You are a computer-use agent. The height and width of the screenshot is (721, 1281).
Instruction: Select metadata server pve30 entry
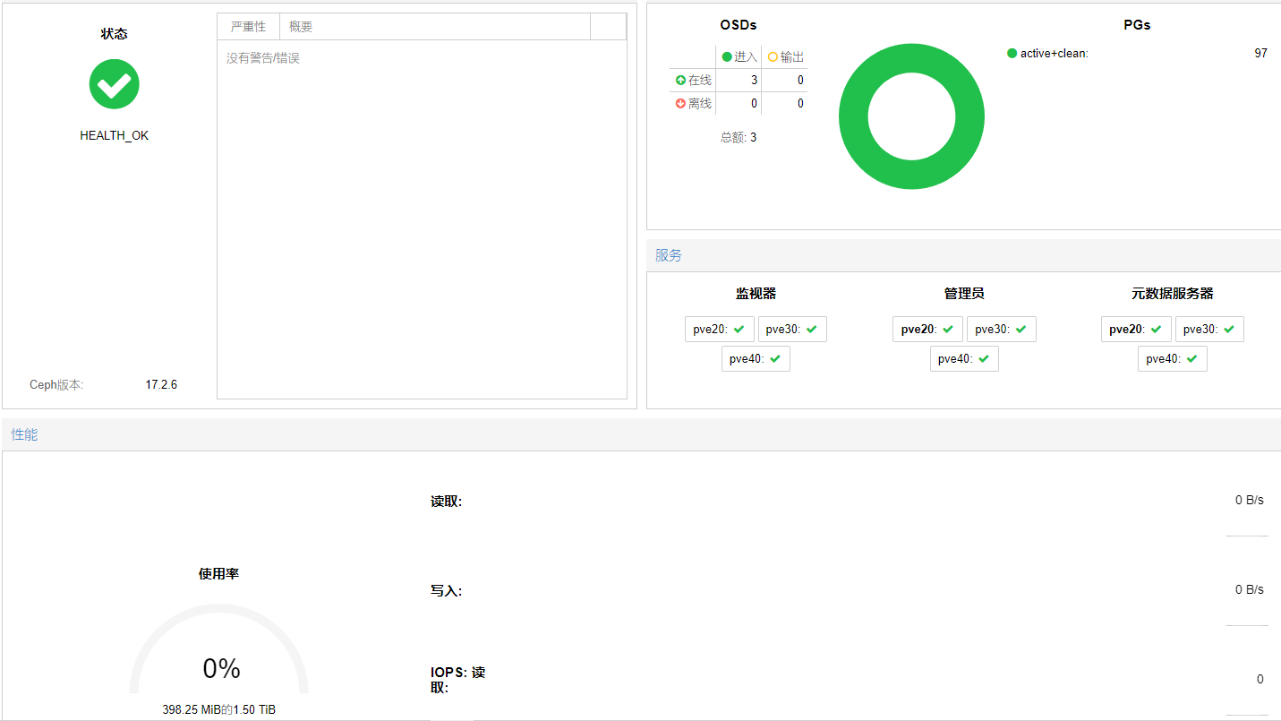point(1209,329)
